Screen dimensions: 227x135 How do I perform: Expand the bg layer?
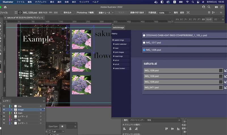point(12,120)
